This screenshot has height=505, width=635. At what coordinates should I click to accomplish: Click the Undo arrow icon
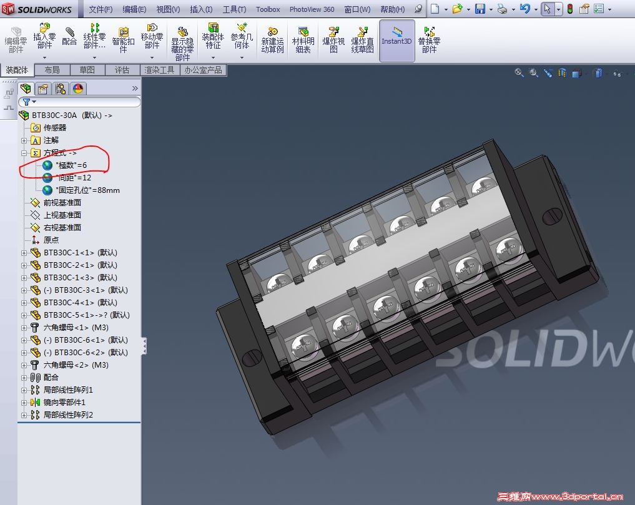tap(525, 9)
